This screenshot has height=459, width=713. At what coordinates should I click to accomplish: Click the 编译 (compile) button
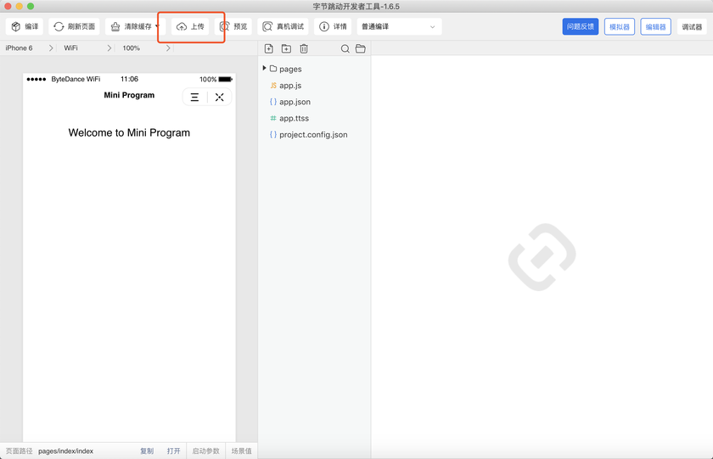24,26
